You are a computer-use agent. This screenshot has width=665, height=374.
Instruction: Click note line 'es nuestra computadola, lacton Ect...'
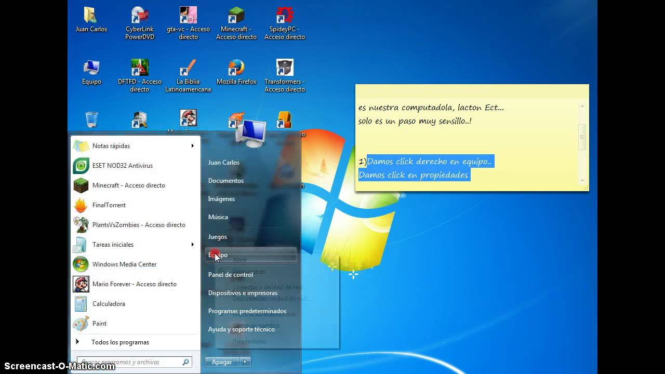pos(431,108)
